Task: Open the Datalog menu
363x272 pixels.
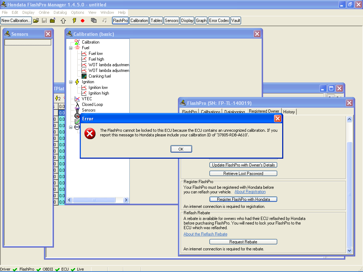Action: pyautogui.click(x=60, y=12)
